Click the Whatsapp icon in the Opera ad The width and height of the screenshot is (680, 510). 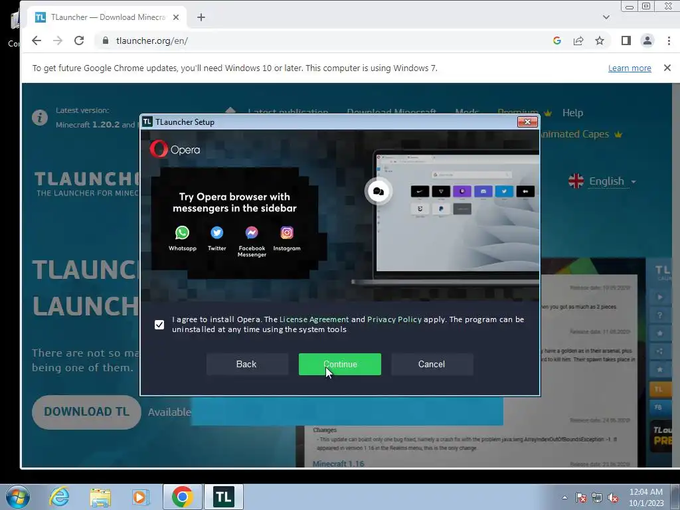pos(182,233)
